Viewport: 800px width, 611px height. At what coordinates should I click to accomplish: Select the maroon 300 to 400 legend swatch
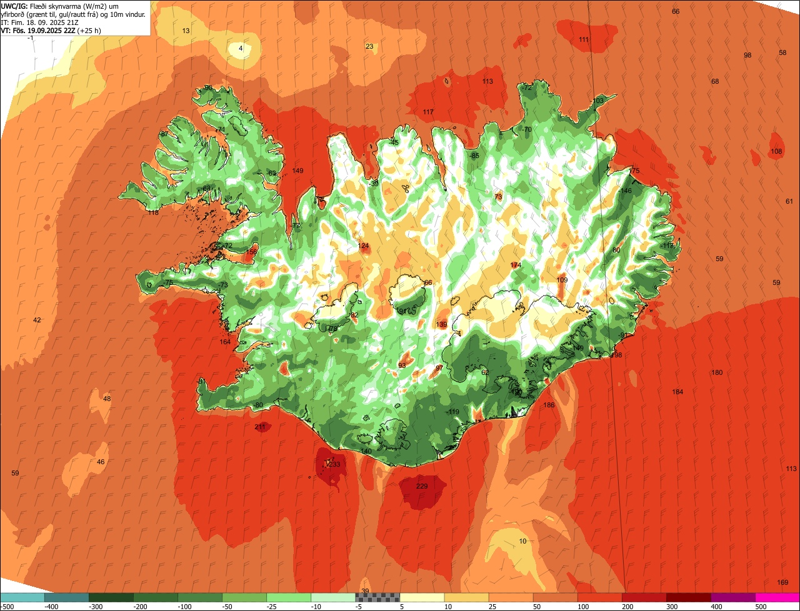coord(689,597)
